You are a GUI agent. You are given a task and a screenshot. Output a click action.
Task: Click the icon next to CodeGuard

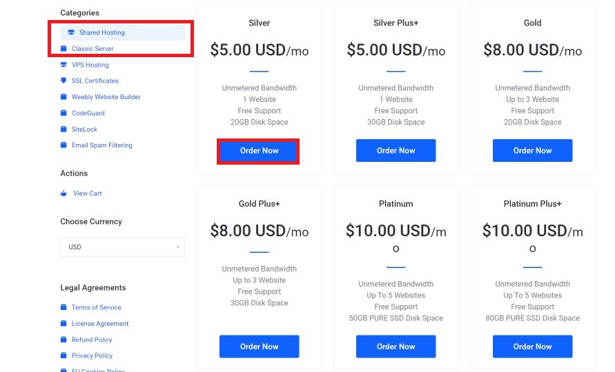pos(64,113)
